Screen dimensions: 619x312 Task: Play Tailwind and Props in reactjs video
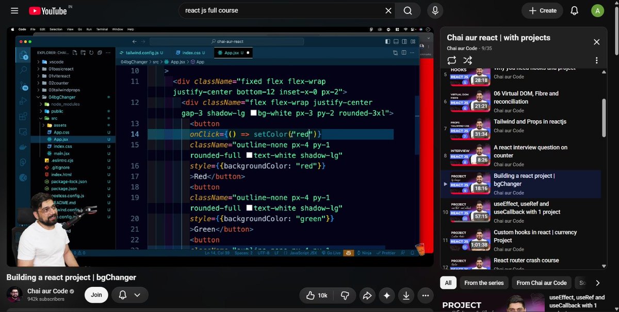click(x=520, y=128)
